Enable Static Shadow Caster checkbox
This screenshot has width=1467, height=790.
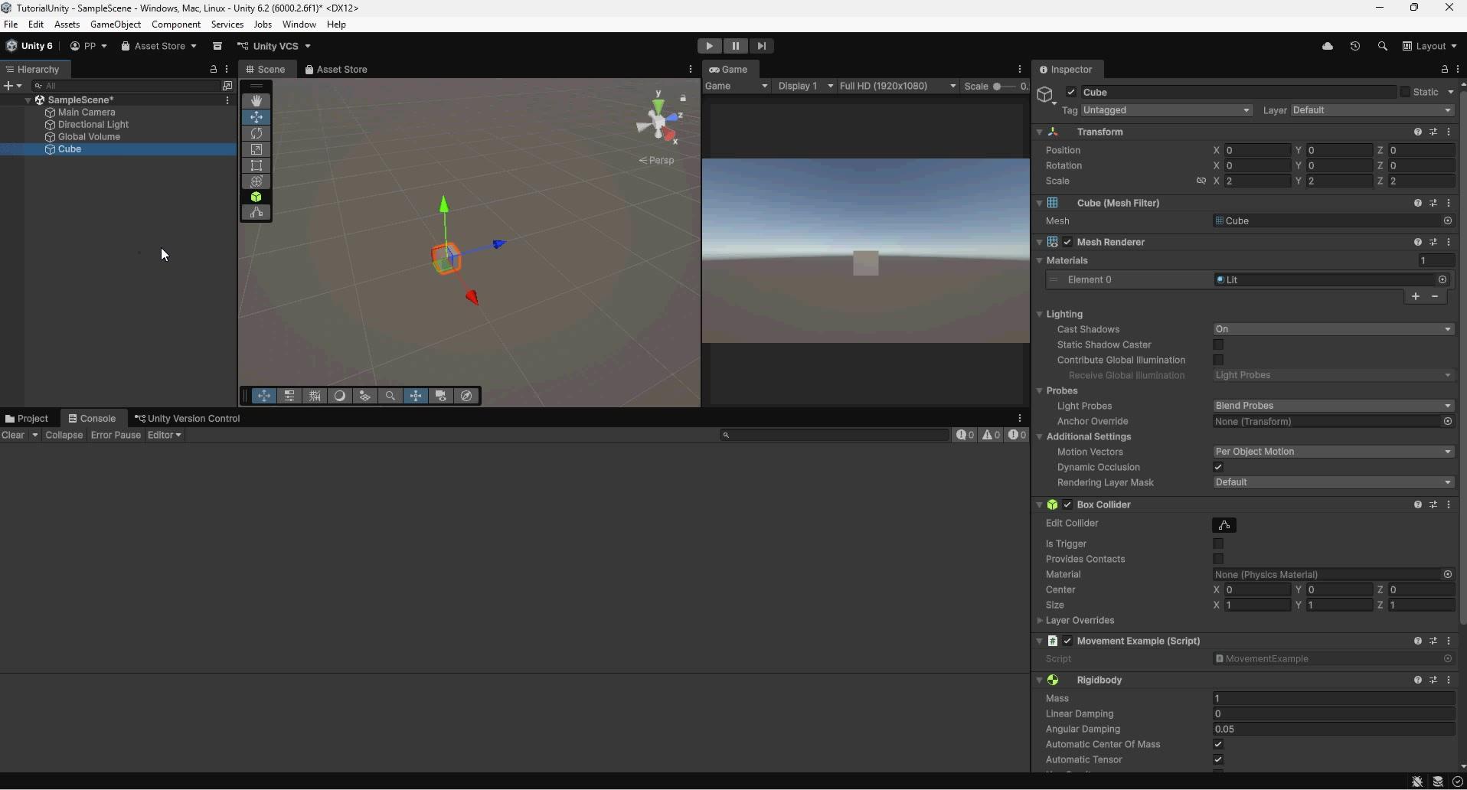(x=1218, y=345)
